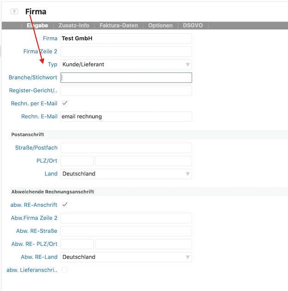
Task: Enable the abw. Lieferanschrift checkbox
Action: 65,270
